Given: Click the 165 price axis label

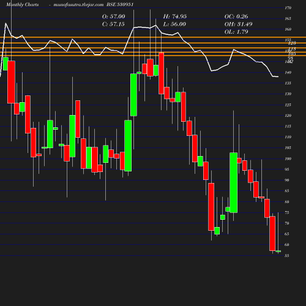Looking at the screenshot, I should pos(288,19).
